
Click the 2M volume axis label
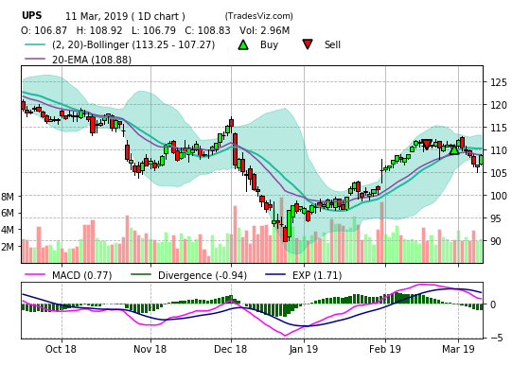click(x=8, y=247)
